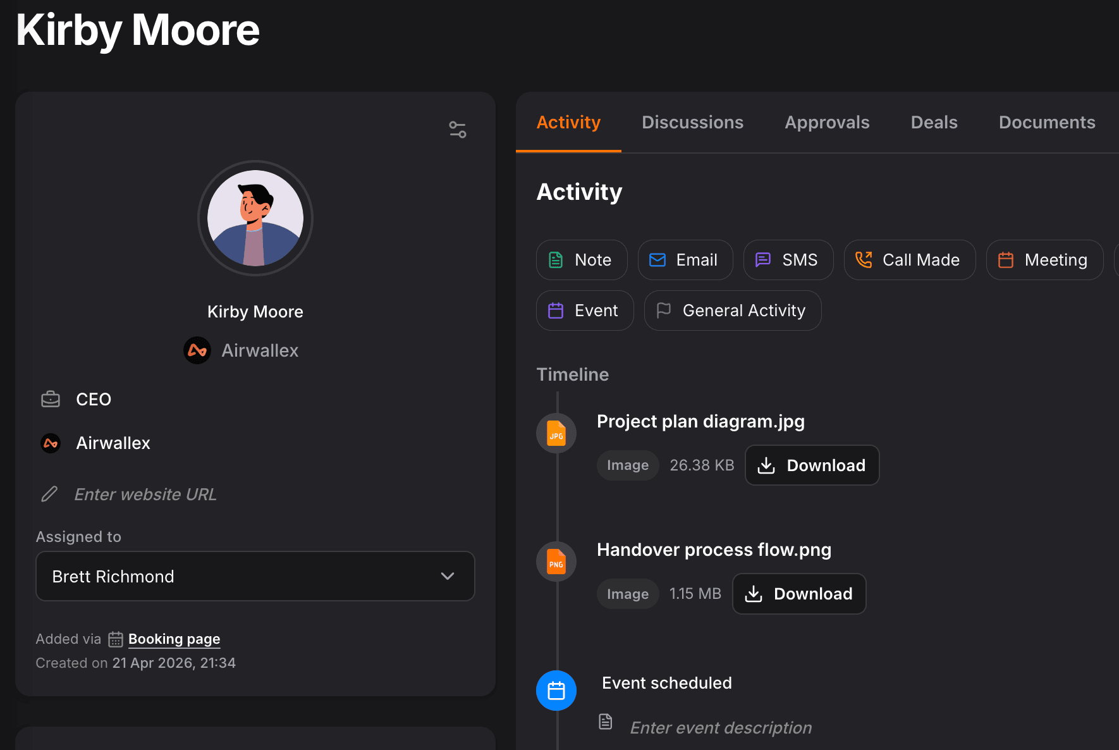Open the Booking page link
This screenshot has width=1119, height=750.
[174, 639]
